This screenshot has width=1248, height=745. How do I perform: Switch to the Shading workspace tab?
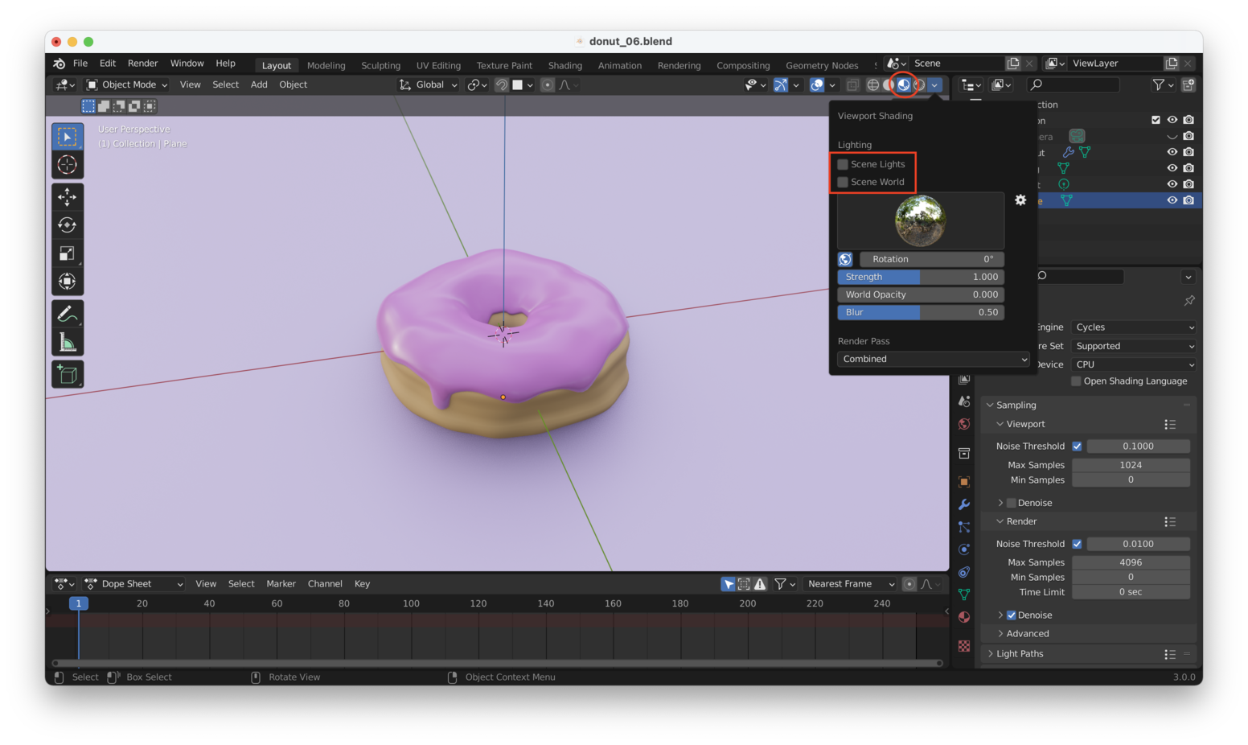[x=564, y=65]
